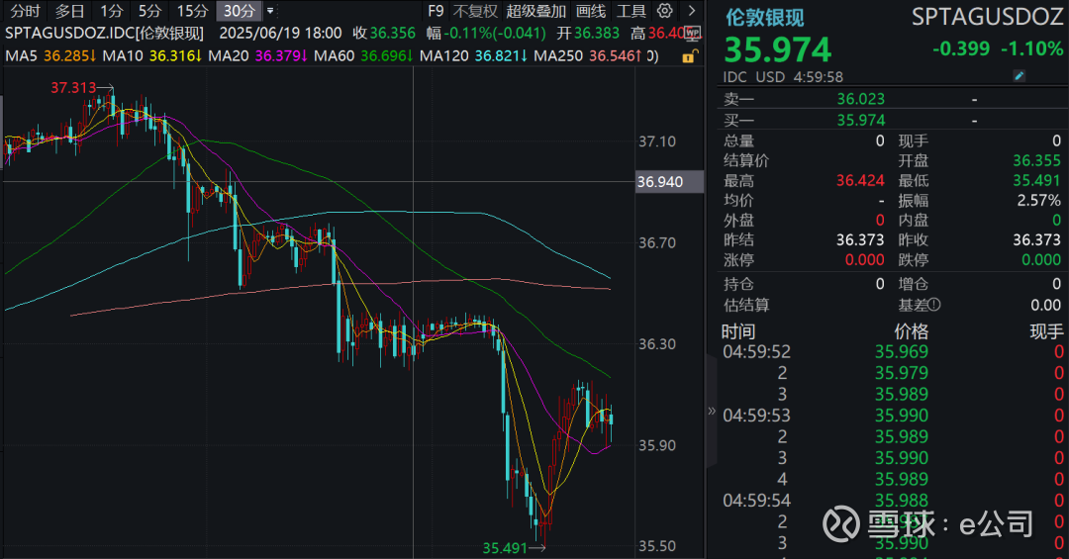Switch to 分时 intraday tab
Image resolution: width=1069 pixels, height=559 pixels.
pos(25,11)
